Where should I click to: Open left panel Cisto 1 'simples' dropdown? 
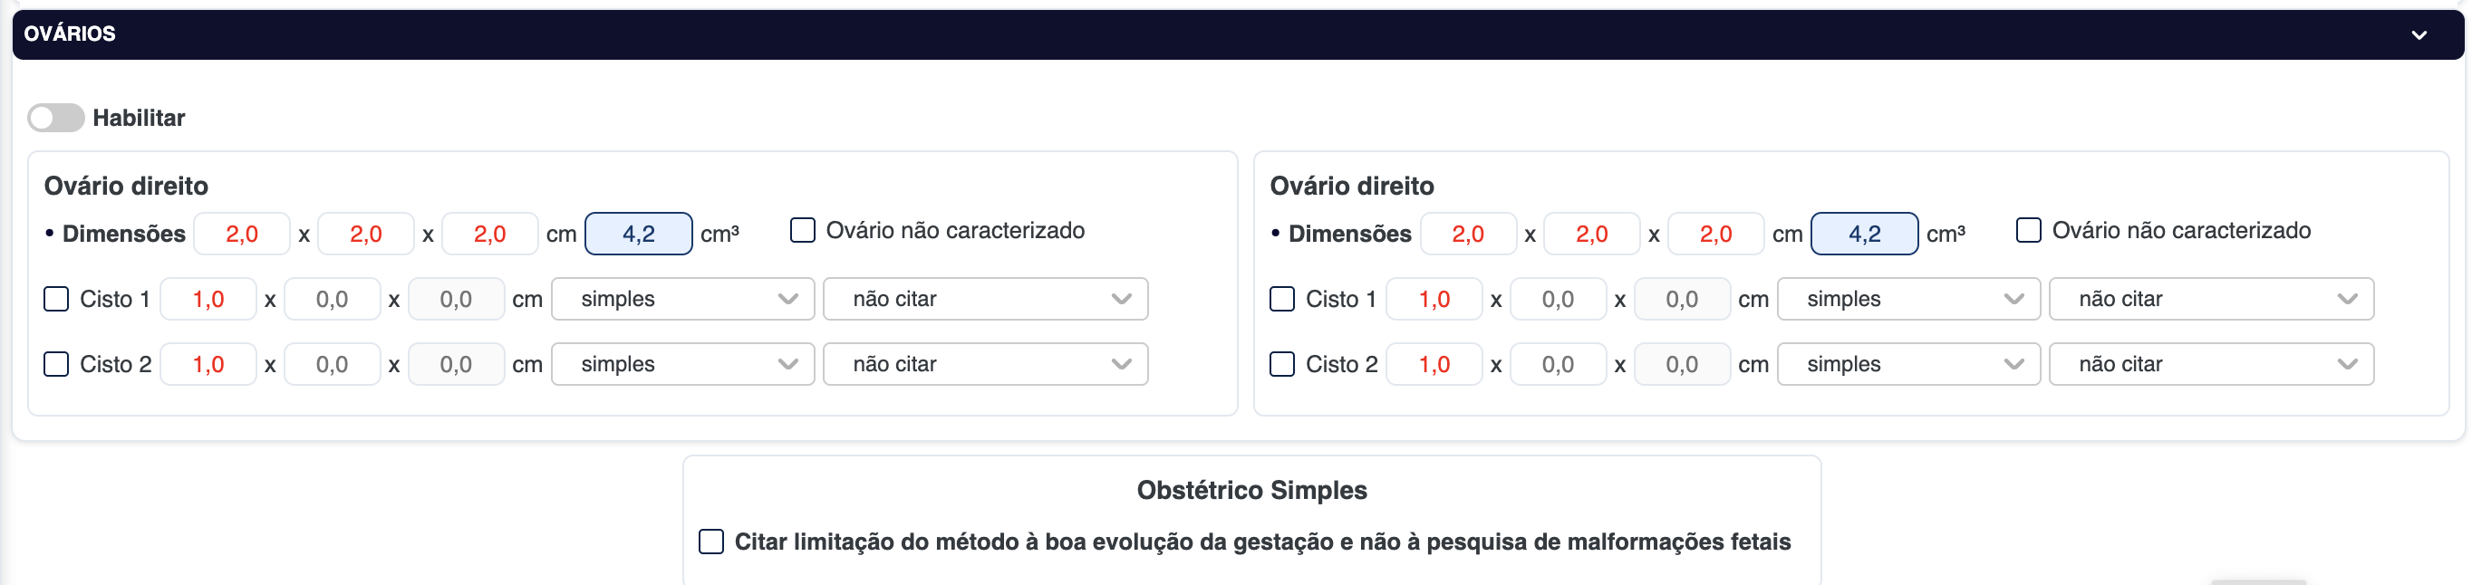tap(682, 299)
